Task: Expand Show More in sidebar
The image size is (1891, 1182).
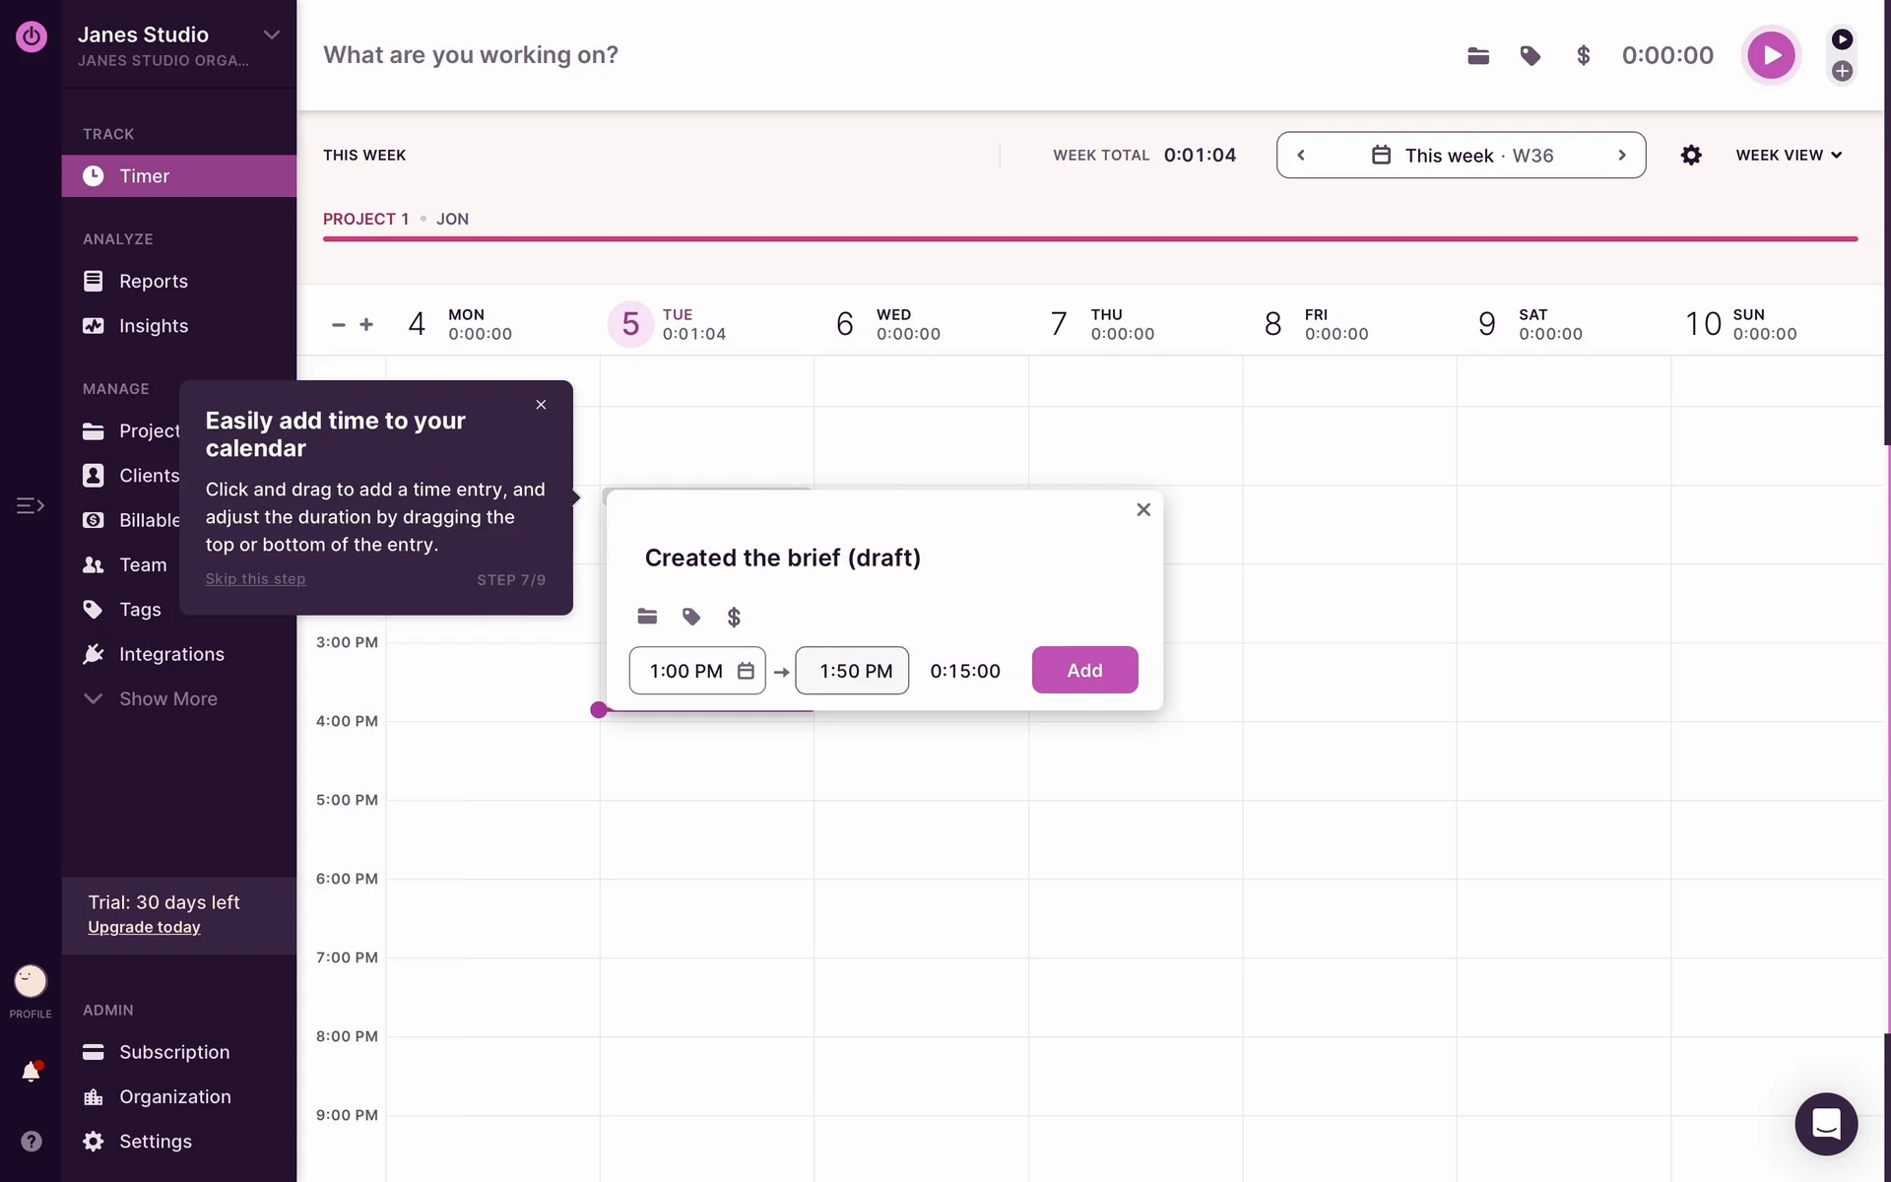Action: point(167,698)
